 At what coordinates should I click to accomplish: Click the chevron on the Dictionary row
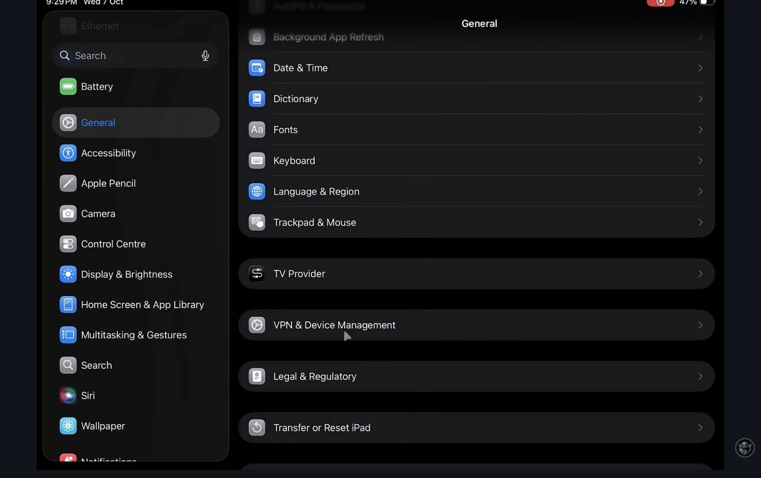point(700,99)
